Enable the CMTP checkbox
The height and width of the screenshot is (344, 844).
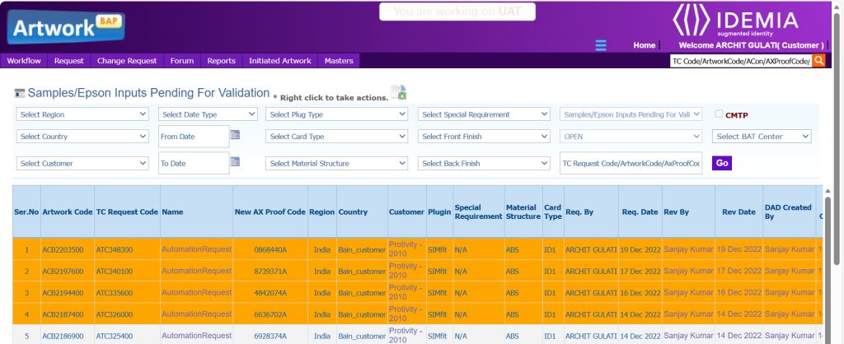[x=720, y=114]
